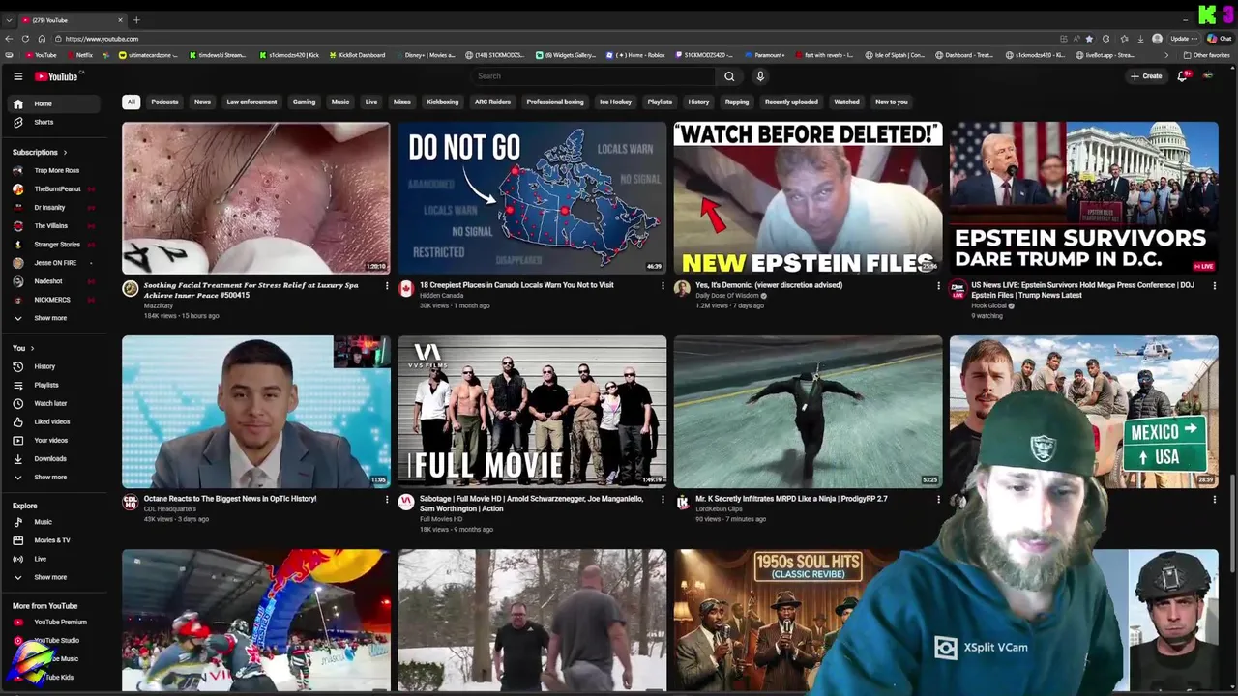Open options menu for Yes, It's Demonic video
Image resolution: width=1238 pixels, height=696 pixels.
point(938,286)
